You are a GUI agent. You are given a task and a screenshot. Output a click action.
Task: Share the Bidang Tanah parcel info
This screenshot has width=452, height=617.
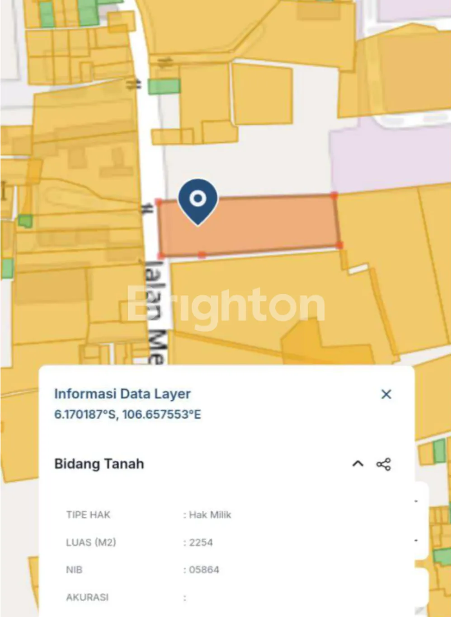(384, 464)
